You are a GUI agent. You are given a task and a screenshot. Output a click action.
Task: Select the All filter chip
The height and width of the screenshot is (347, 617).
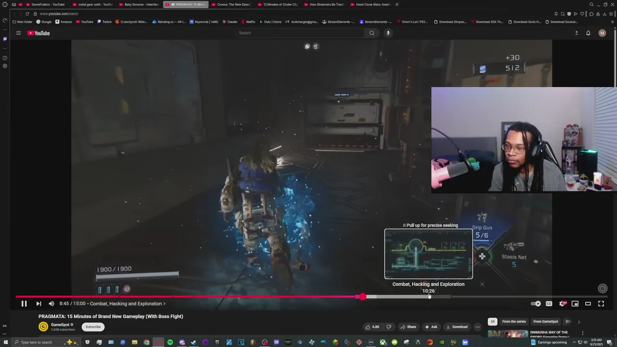[492, 321]
